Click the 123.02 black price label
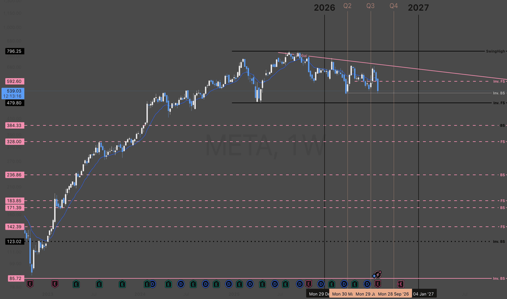 [x=15, y=241]
